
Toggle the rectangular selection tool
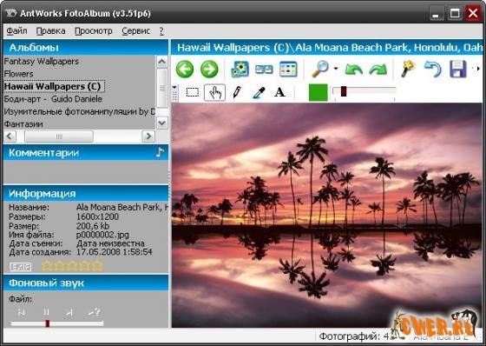pos(193,92)
